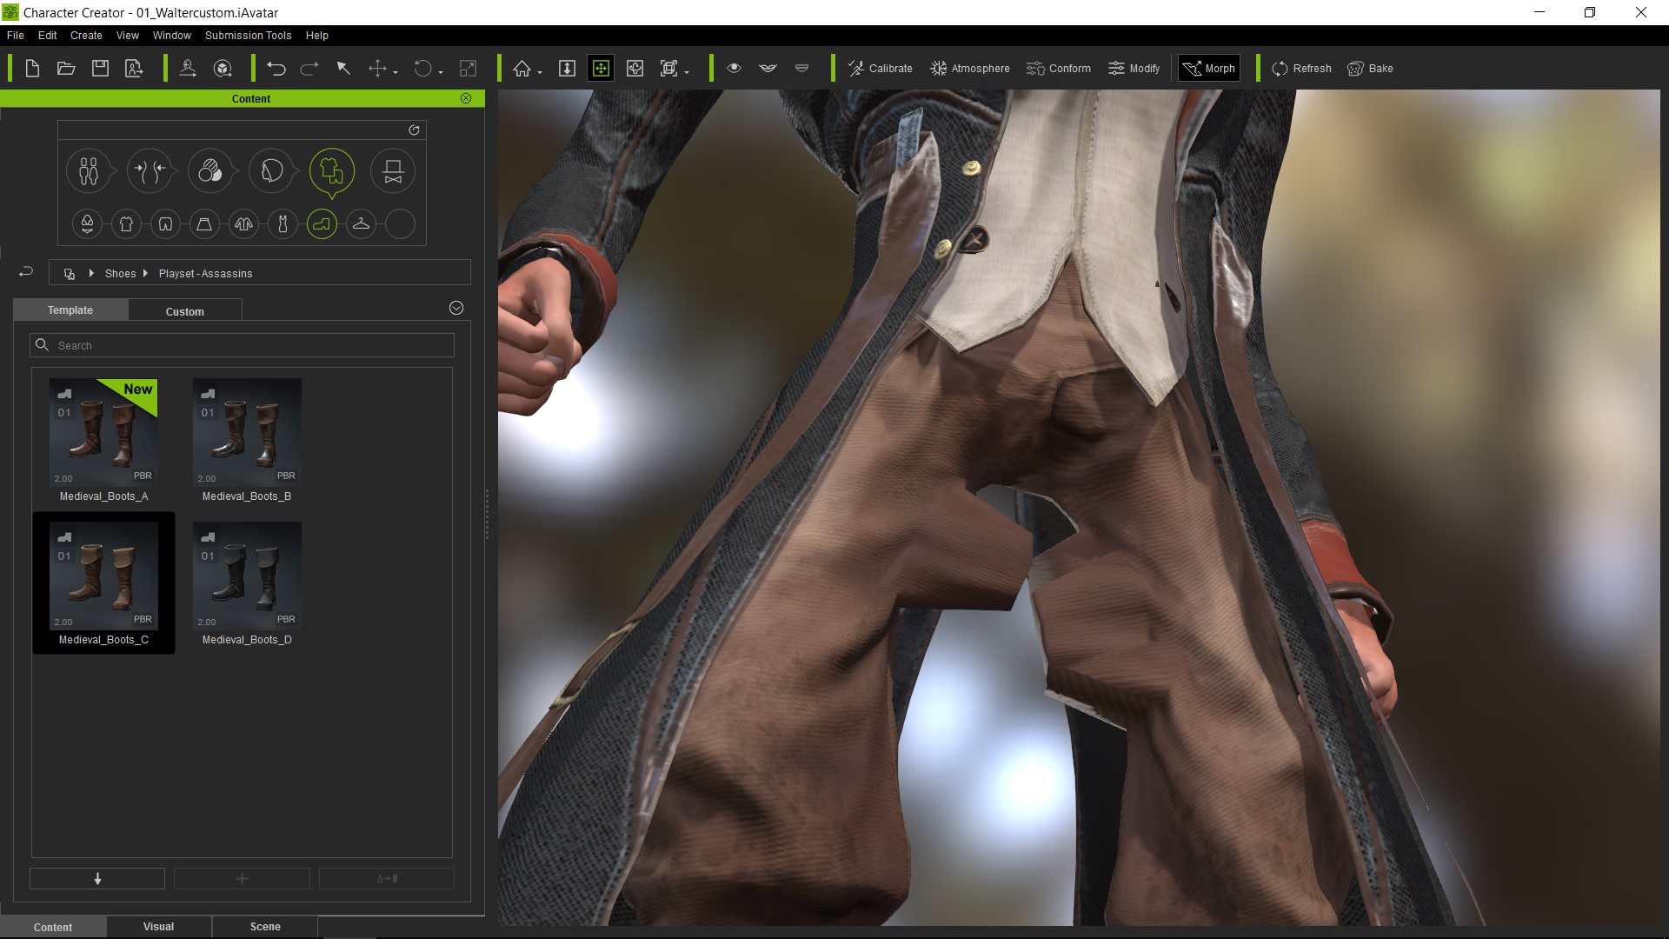1669x939 pixels.
Task: Select the Accessories hat and bowtie icon
Action: click(x=393, y=171)
